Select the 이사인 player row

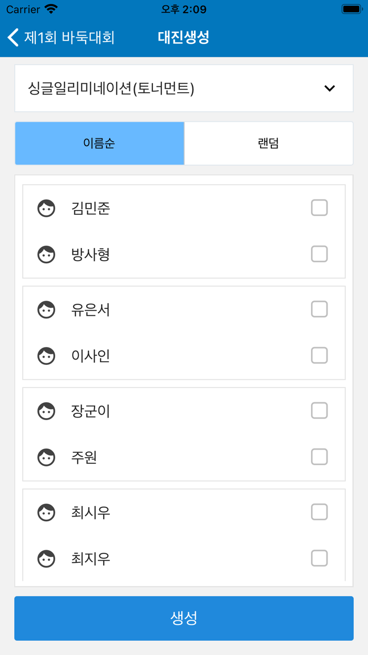click(184, 356)
